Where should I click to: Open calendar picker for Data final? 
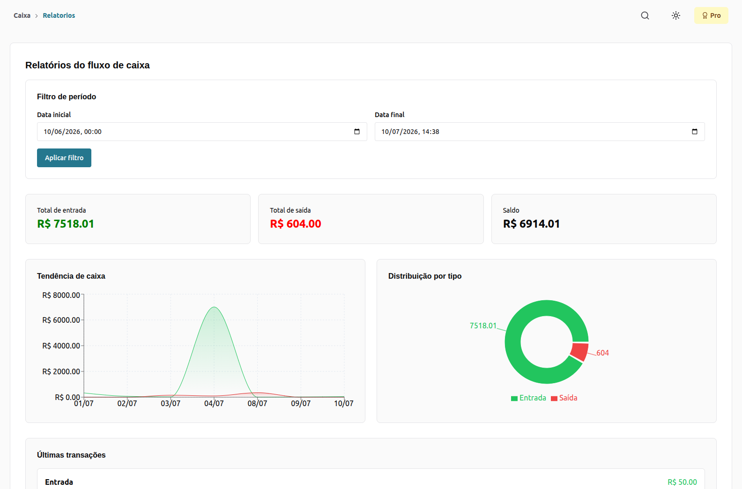pos(695,132)
